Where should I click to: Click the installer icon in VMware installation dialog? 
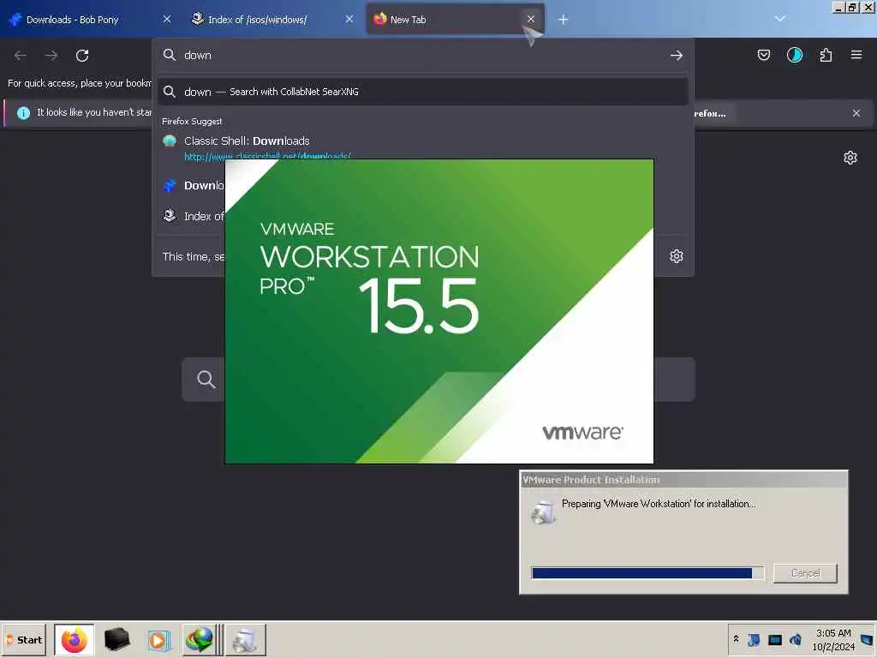(544, 511)
